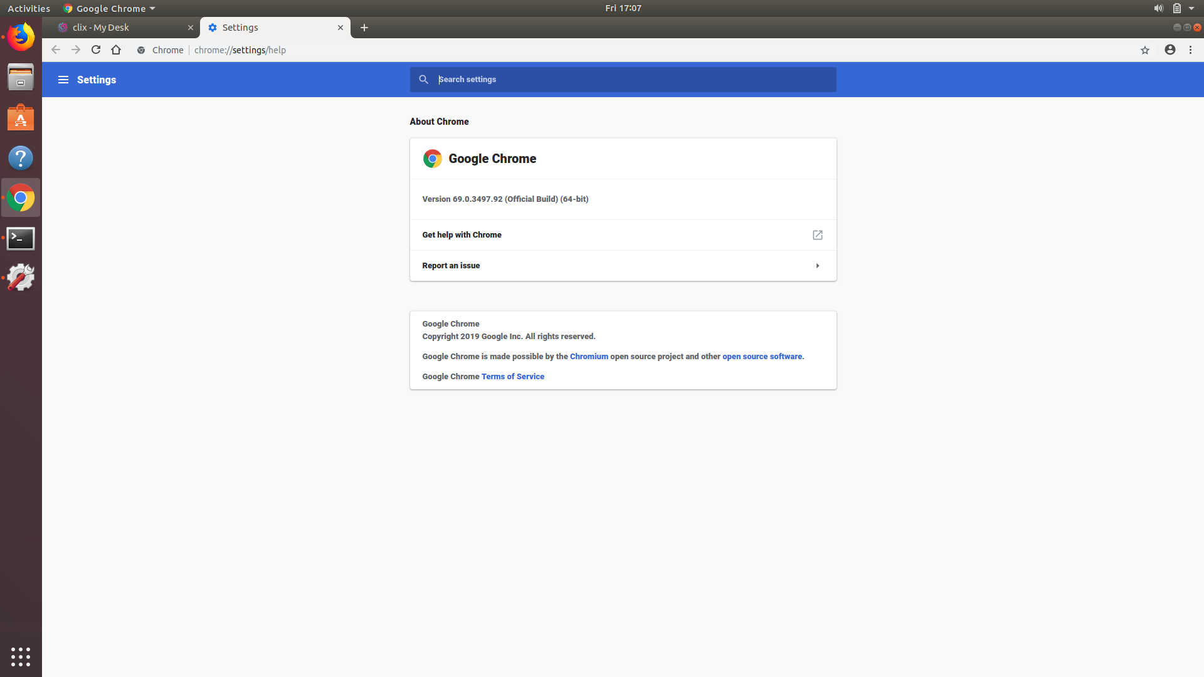The image size is (1204, 677).
Task: Bookmark this page with star icon
Action: 1144,50
